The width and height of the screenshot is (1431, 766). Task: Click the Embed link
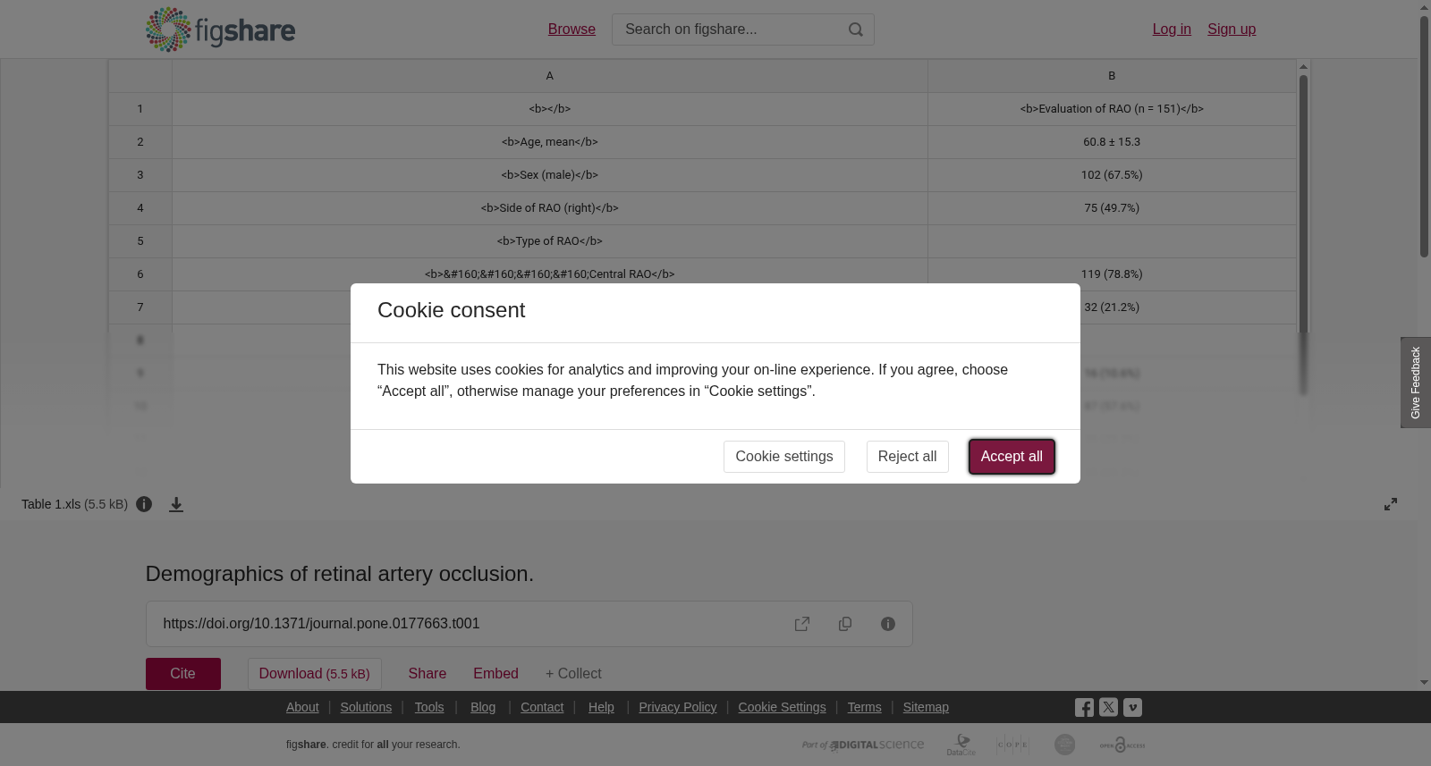pos(495,674)
